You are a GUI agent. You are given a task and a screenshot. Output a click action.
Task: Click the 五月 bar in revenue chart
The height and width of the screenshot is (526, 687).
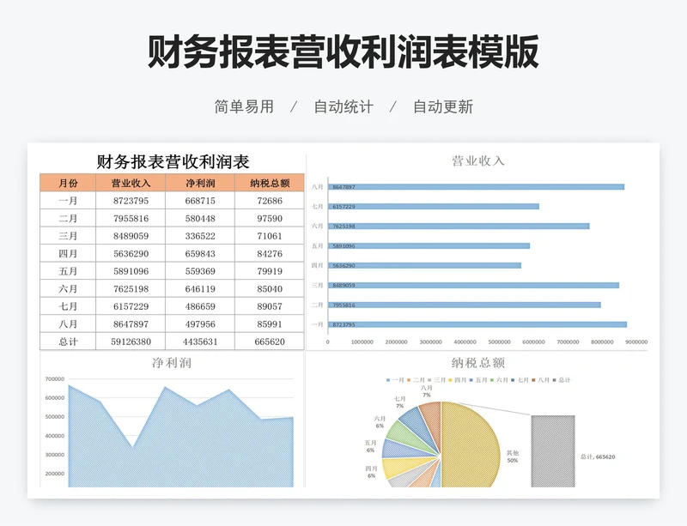coord(429,245)
